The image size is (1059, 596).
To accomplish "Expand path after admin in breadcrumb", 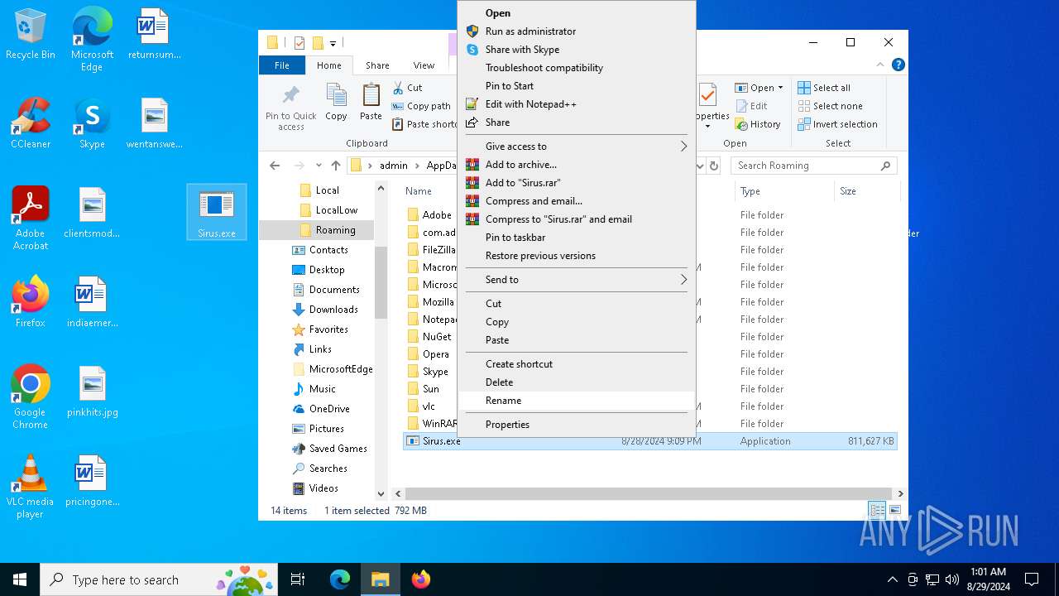I will tap(417, 166).
